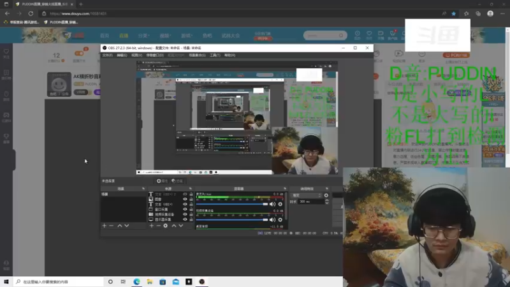
Task: Reload the Douyu page in browser
Action: [31, 13]
